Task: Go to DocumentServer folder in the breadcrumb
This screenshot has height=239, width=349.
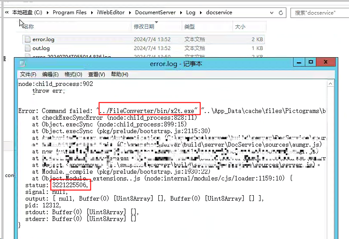Action: 155,13
